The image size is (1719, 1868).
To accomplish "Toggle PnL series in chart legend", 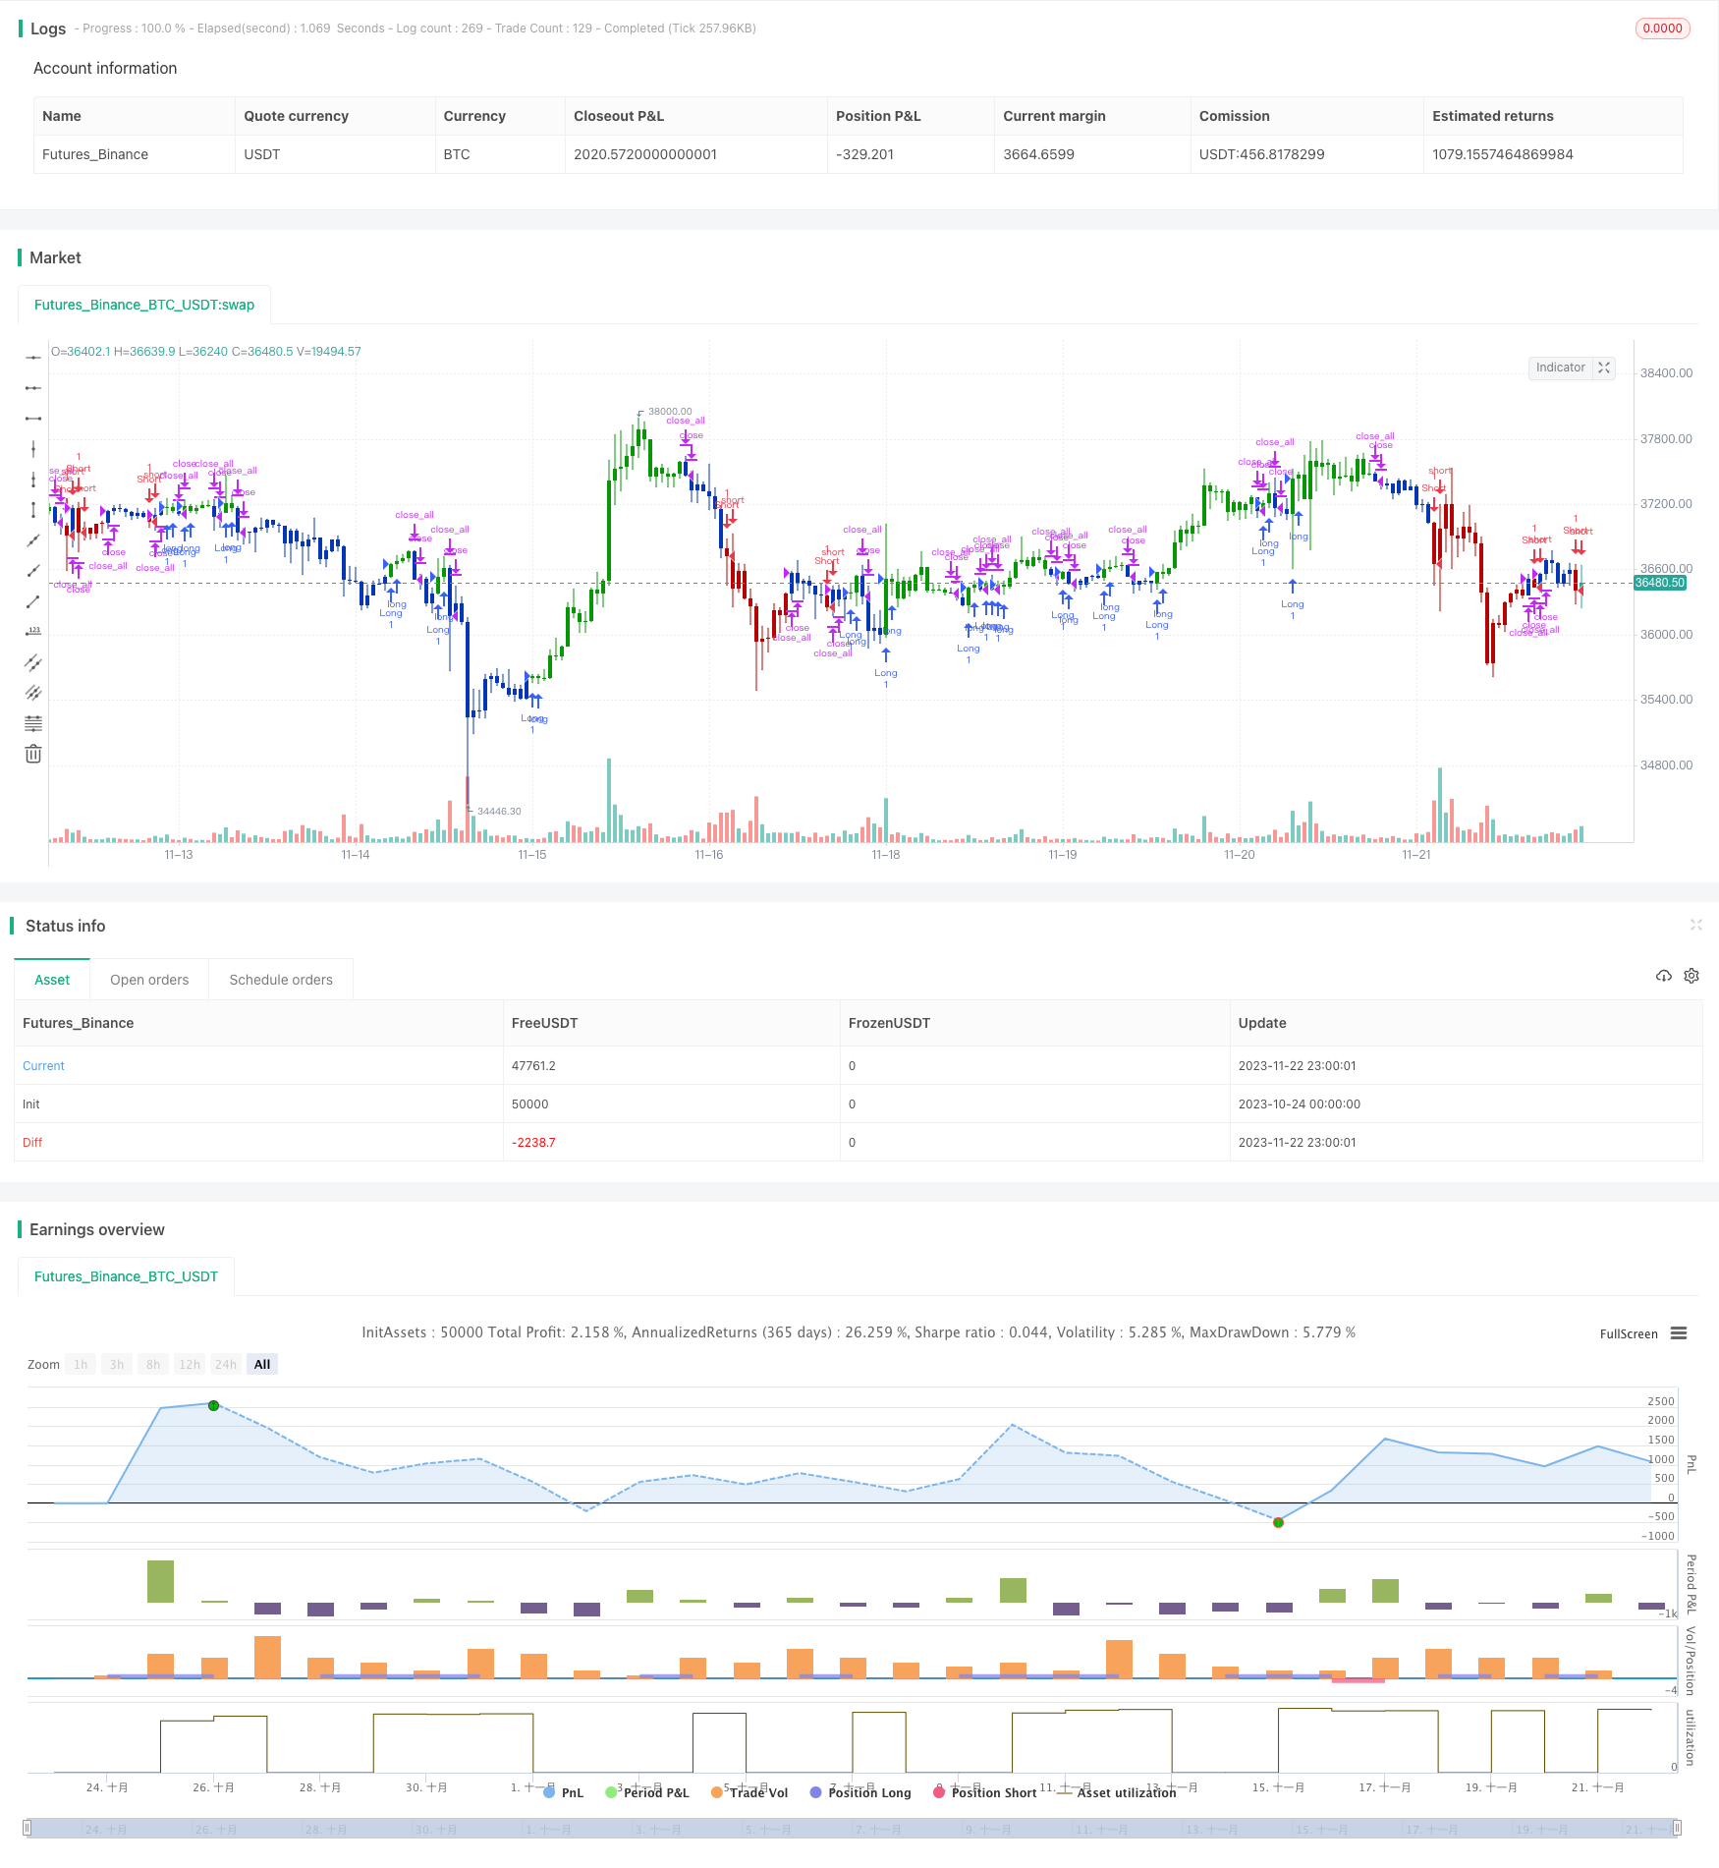I will (564, 1792).
